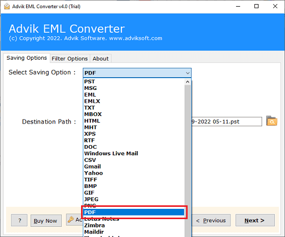The height and width of the screenshot is (237, 285).
Task: Select HTML from the dropdown list
Action: click(134, 121)
